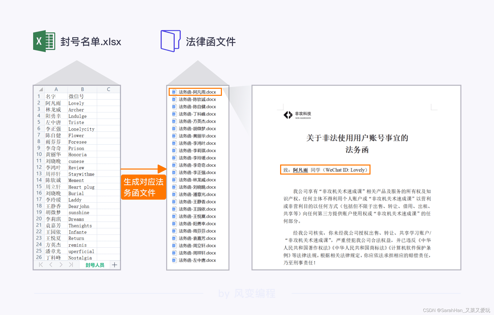Click the 非攻科技 company logo in document
Screen dimensions: 494x315
[x=288, y=115]
